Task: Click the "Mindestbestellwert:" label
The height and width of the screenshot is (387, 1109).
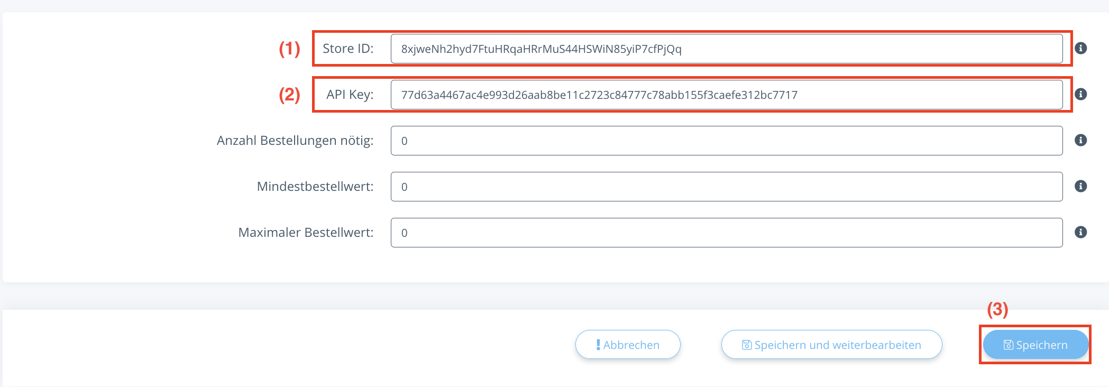Action: click(315, 187)
